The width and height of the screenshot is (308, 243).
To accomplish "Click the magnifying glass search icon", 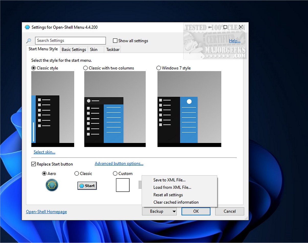I will tap(29, 41).
